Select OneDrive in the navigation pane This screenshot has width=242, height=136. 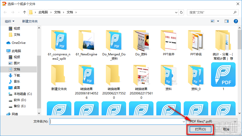(x=16, y=43)
